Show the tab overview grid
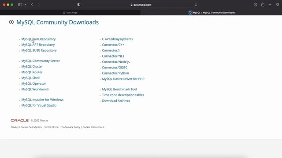 [x=277, y=5]
